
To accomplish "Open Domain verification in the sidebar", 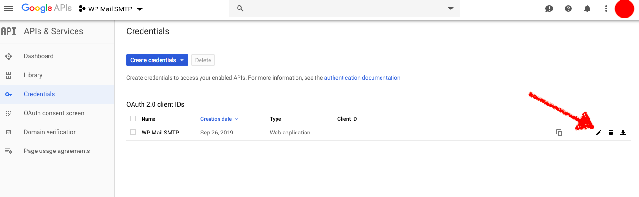I will coord(50,132).
